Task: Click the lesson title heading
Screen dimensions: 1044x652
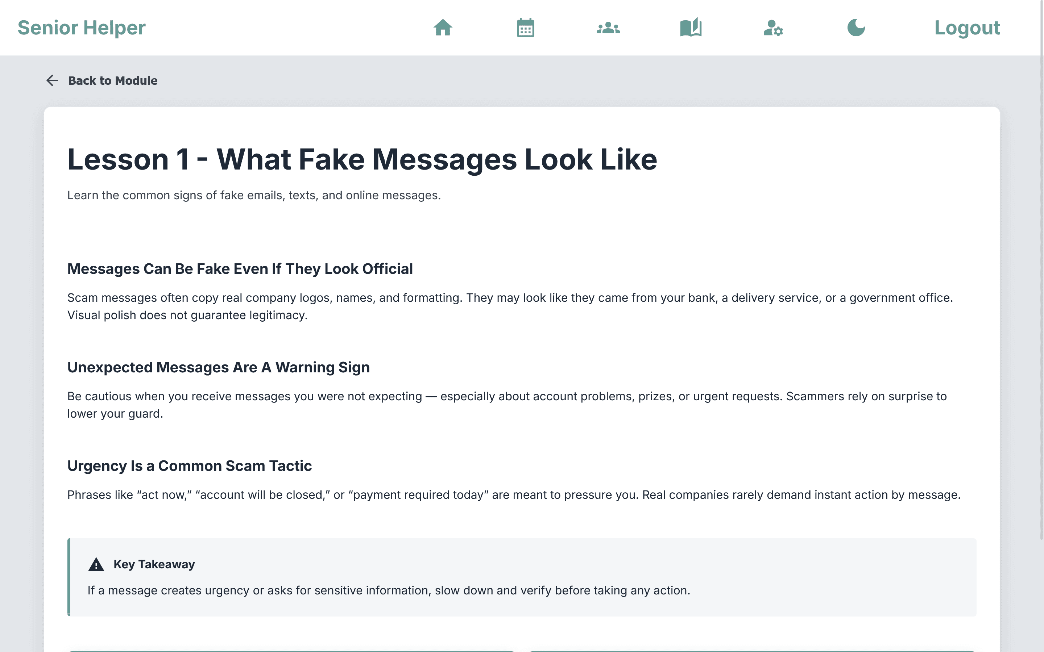Action: pyautogui.click(x=362, y=159)
